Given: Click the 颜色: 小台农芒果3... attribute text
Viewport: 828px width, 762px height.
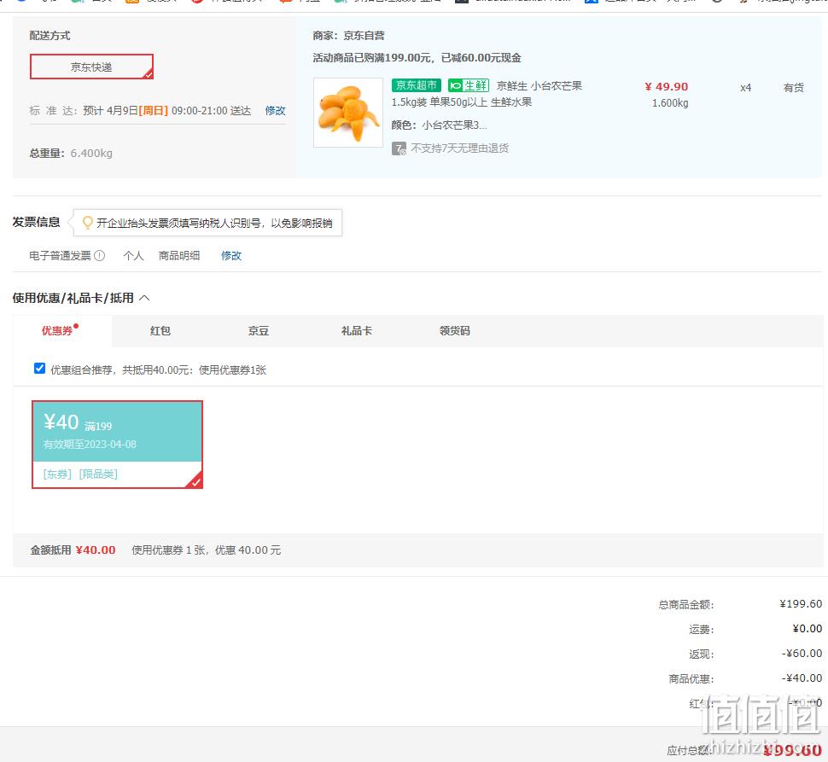Looking at the screenshot, I should 440,125.
